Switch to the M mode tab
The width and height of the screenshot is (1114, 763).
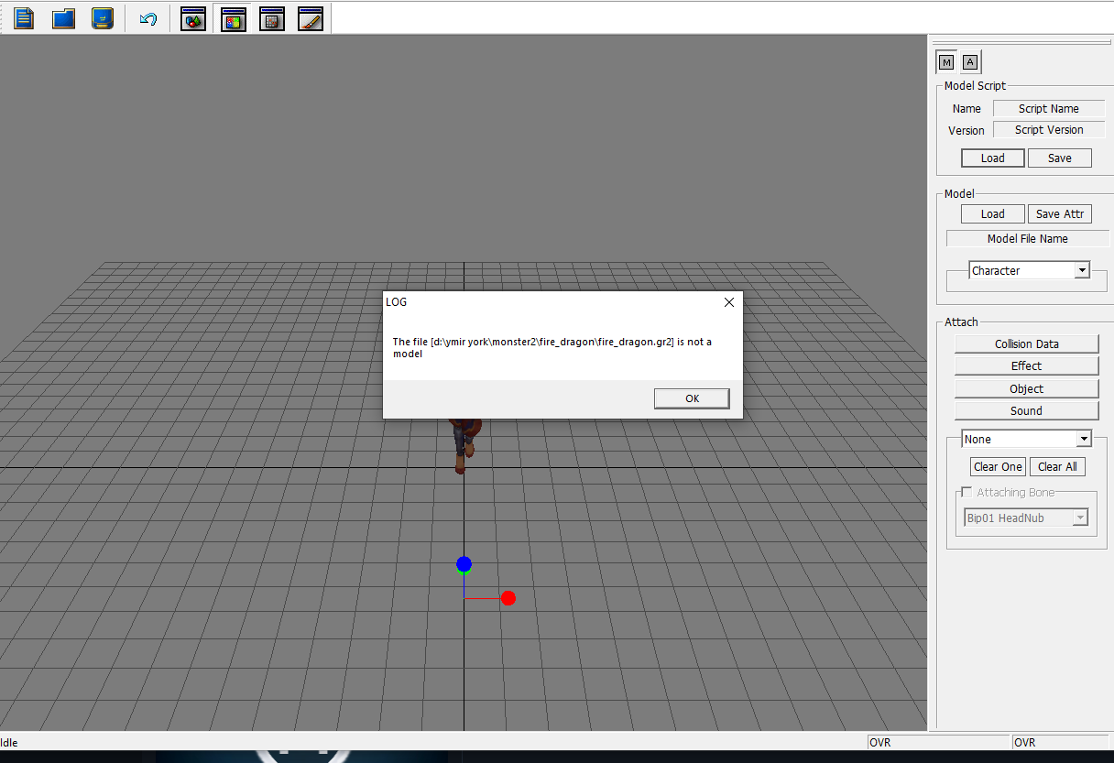pos(946,62)
